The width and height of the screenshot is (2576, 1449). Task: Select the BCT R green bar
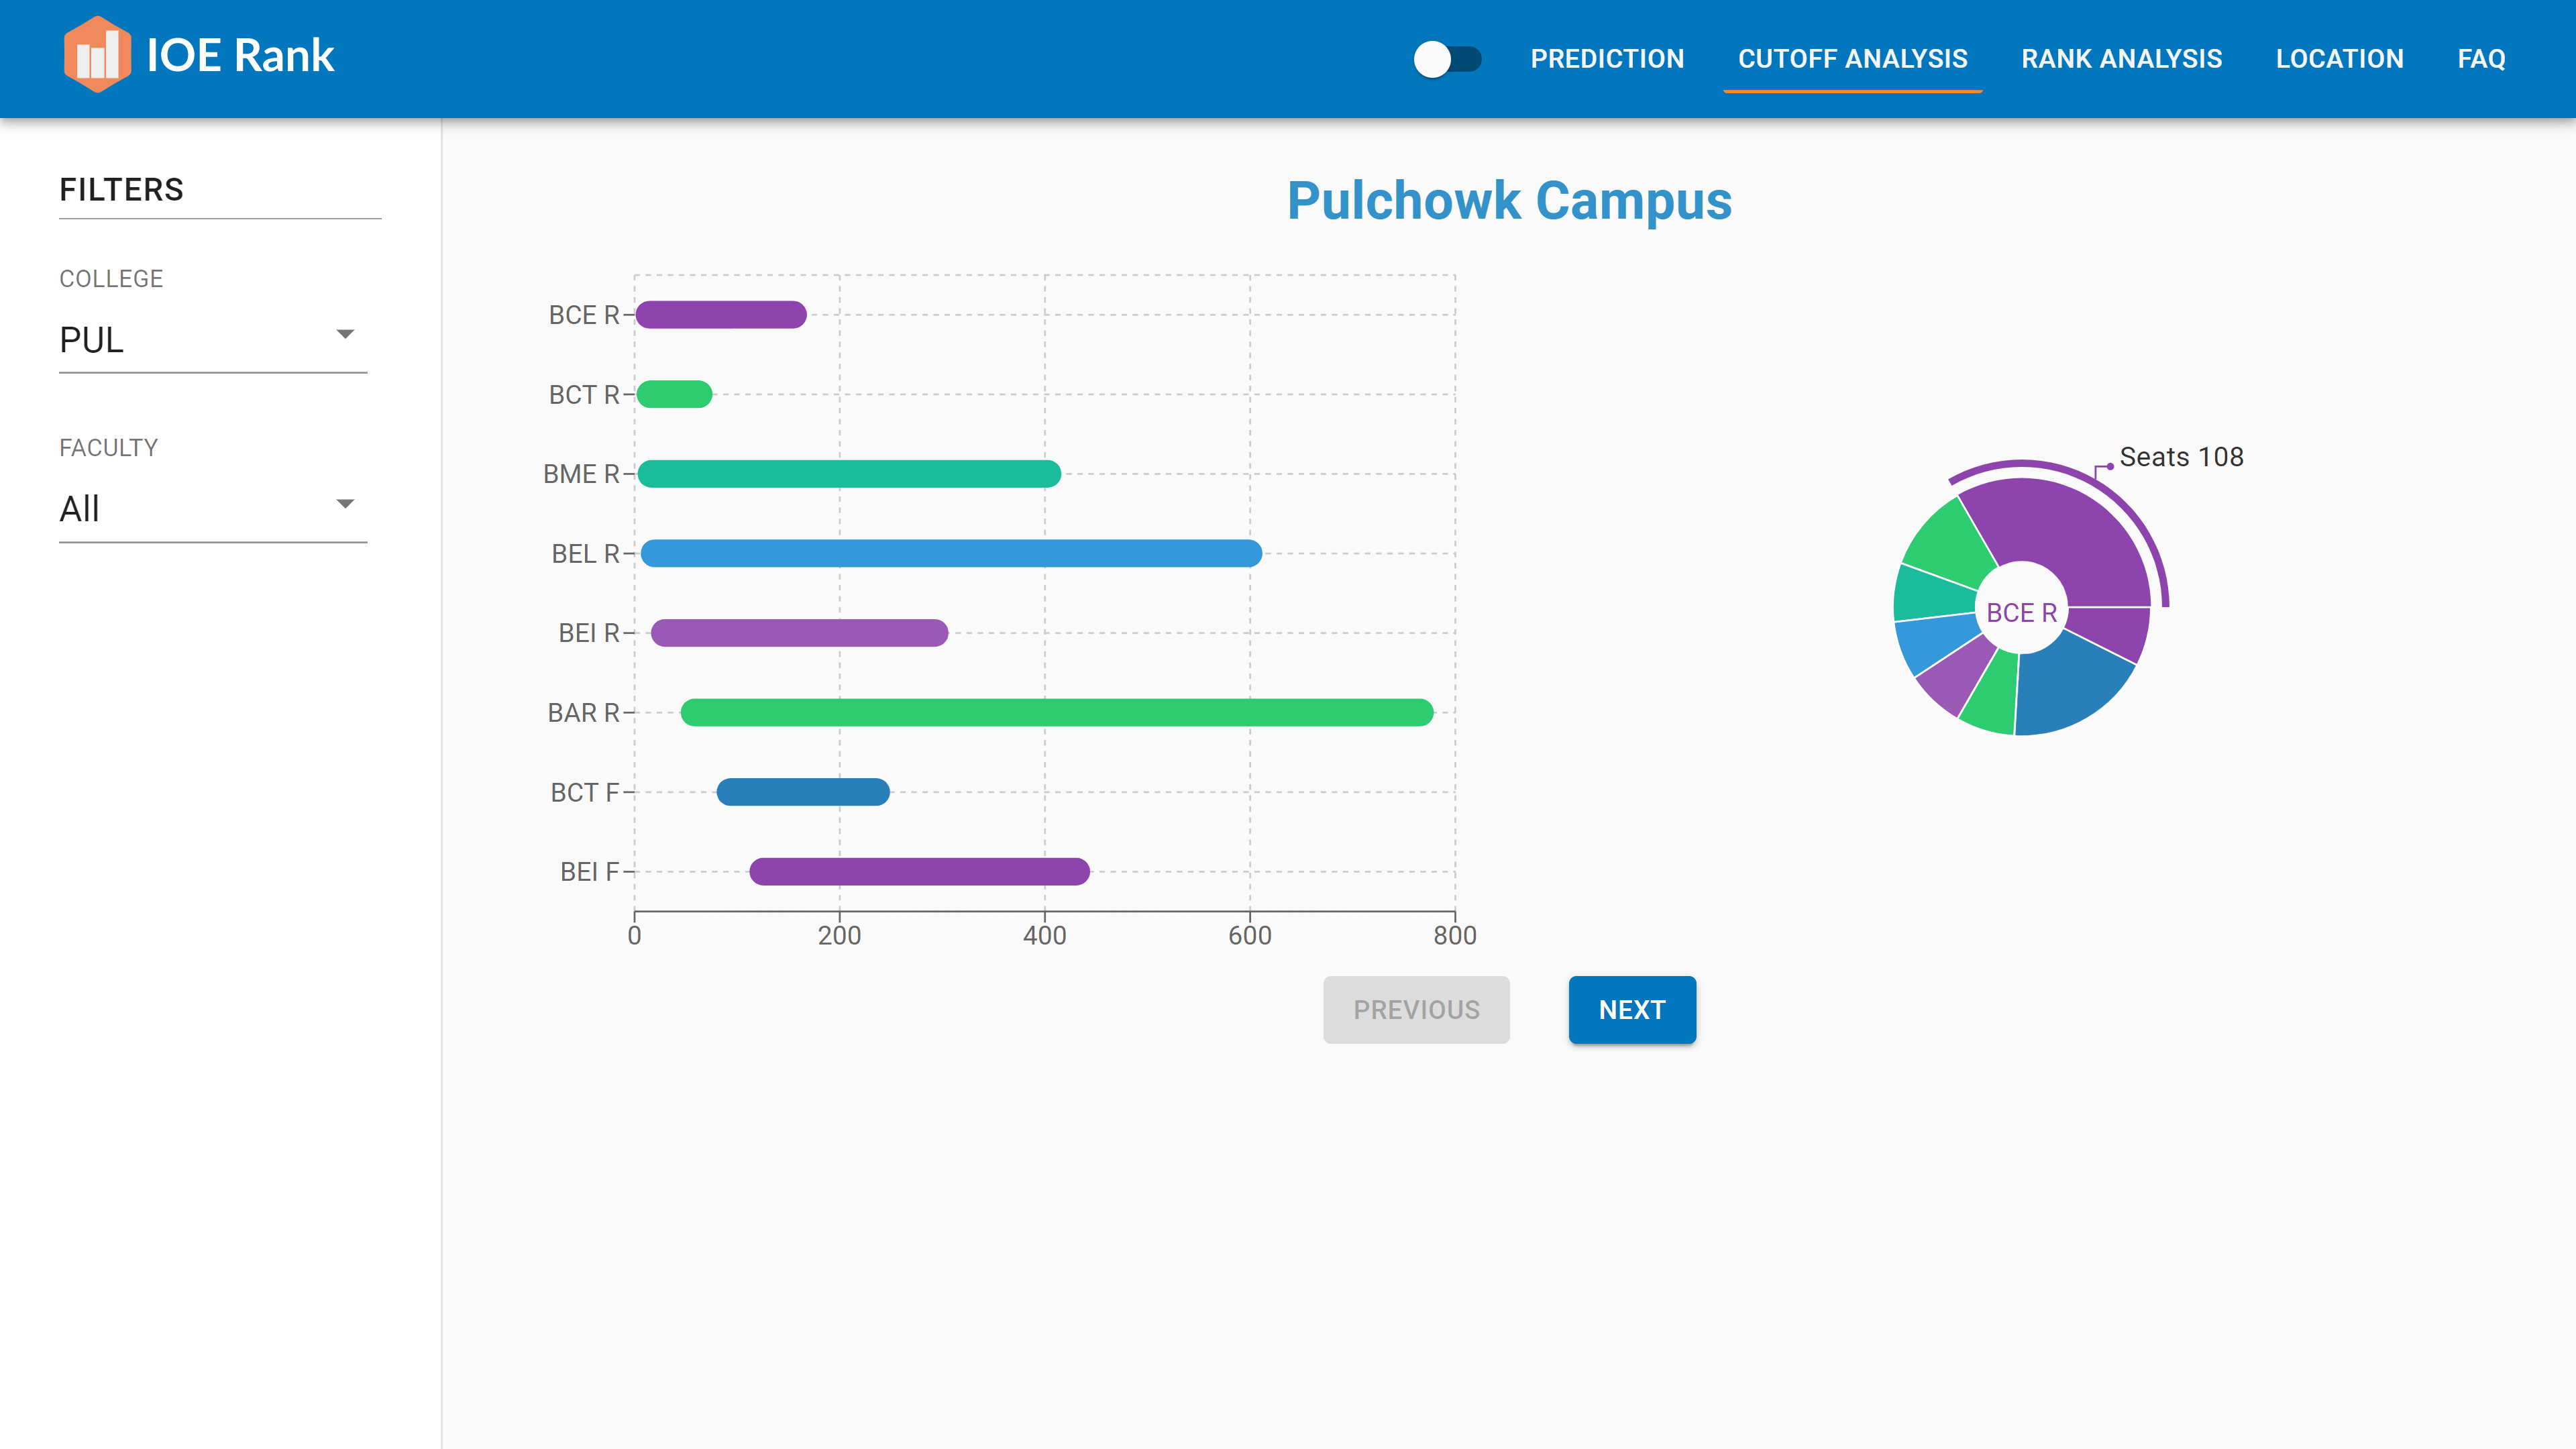coord(675,394)
